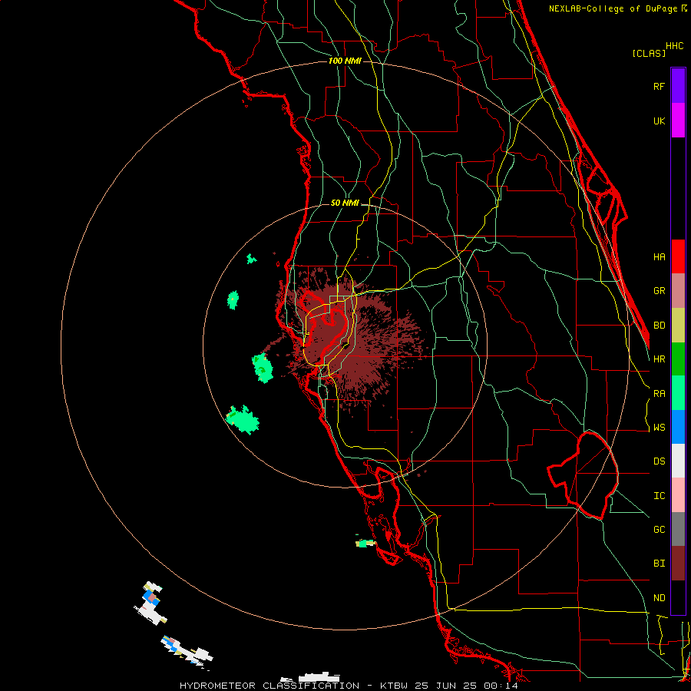Click the BI legend label
The image size is (691, 691).
click(x=659, y=564)
